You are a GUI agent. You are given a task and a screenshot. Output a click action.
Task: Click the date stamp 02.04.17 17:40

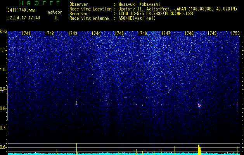(x=24, y=18)
